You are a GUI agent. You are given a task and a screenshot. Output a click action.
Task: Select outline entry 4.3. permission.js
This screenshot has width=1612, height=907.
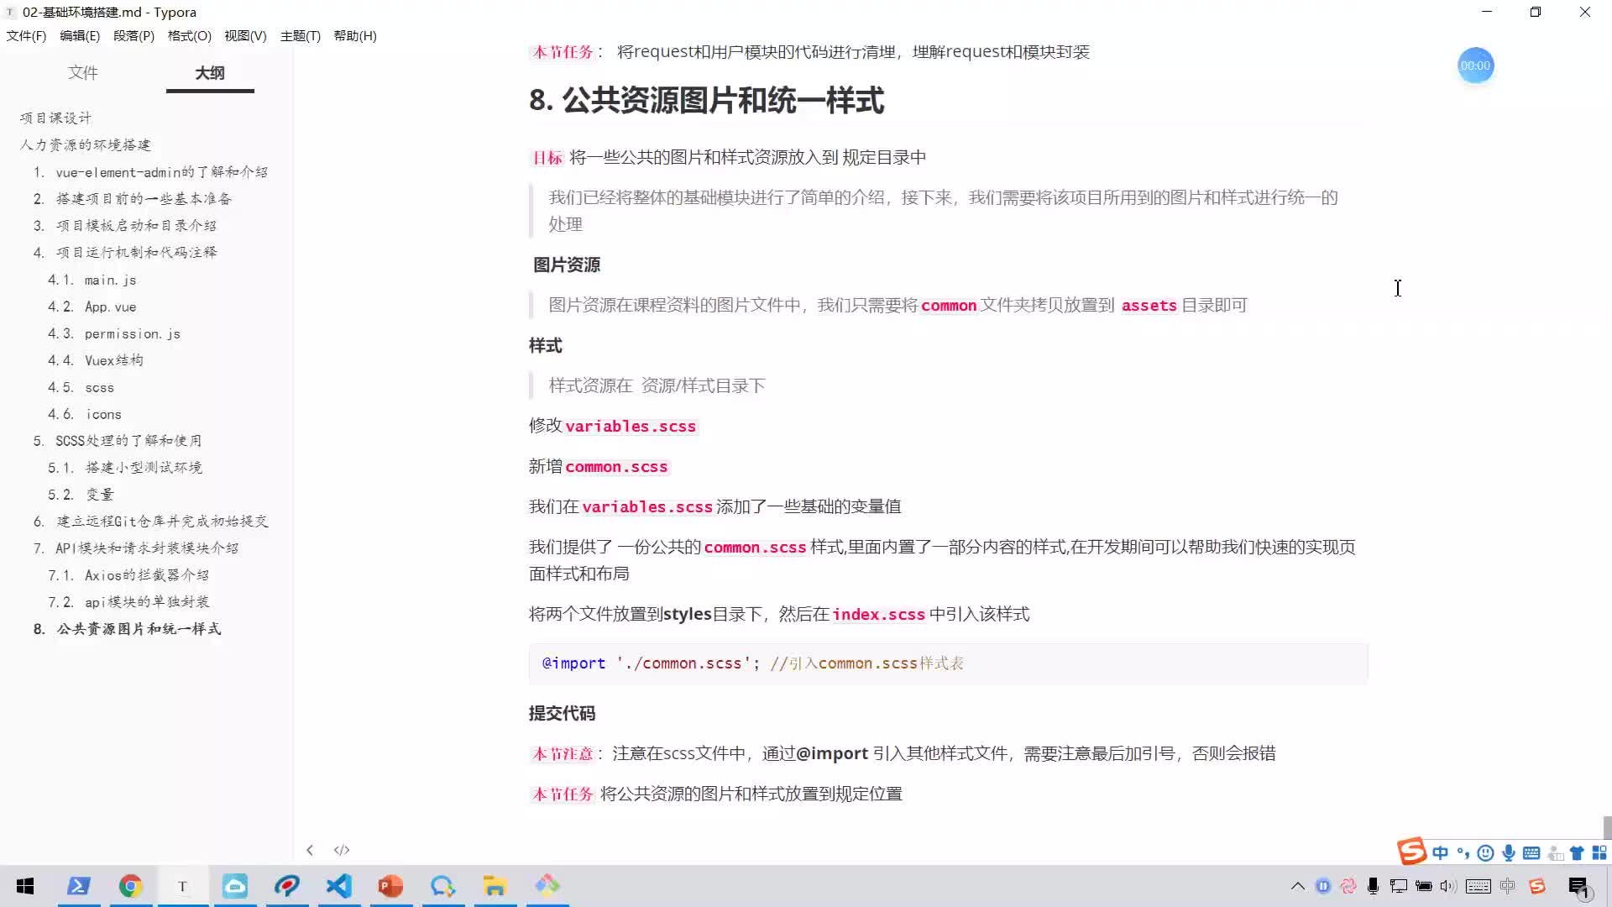click(114, 333)
